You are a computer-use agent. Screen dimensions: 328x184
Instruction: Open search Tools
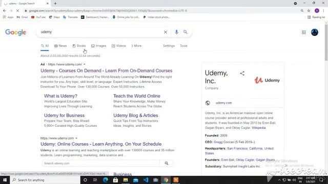[183, 46]
